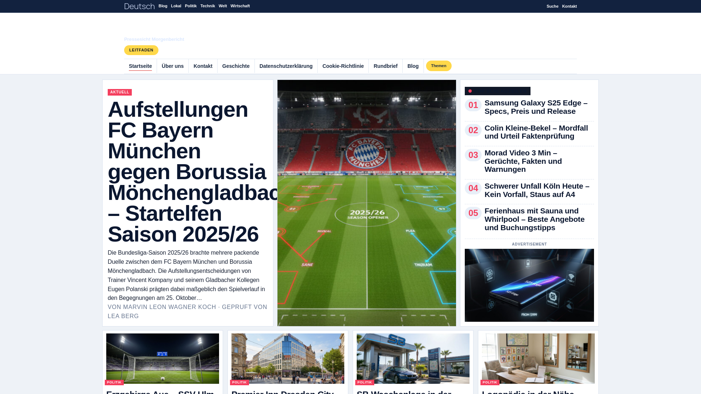Open the Samsung Galaxy S25 Edge article
Viewport: 701px width, 394px height.
pyautogui.click(x=536, y=107)
